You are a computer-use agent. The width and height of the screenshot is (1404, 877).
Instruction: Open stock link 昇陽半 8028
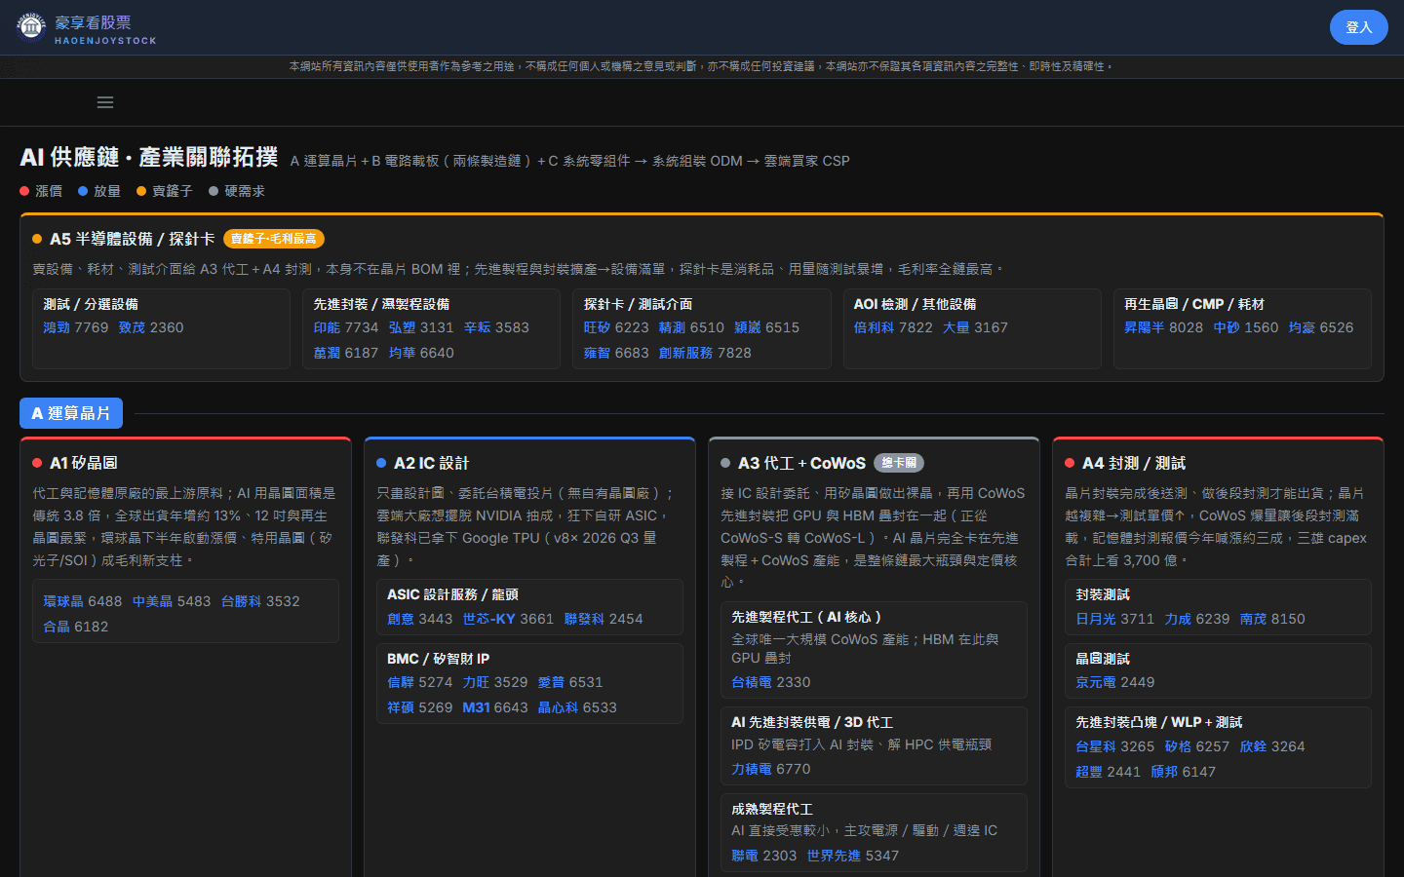point(1163,327)
